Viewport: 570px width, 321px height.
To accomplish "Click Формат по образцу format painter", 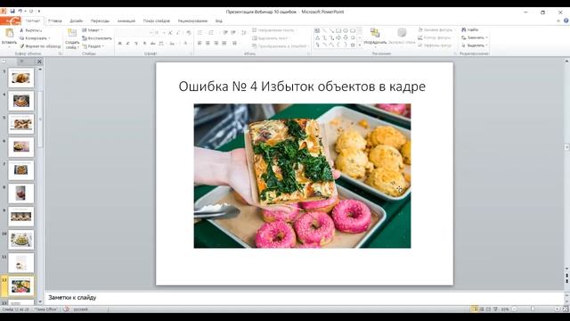I will point(40,46).
